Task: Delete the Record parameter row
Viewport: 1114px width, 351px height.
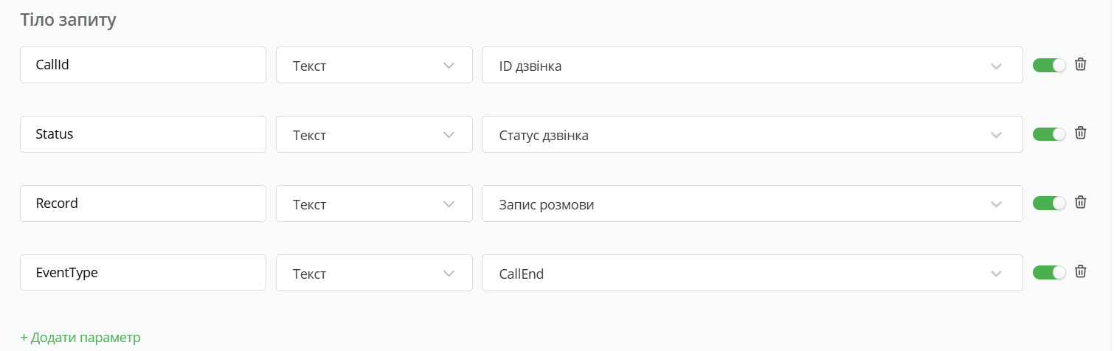Action: pos(1080,203)
